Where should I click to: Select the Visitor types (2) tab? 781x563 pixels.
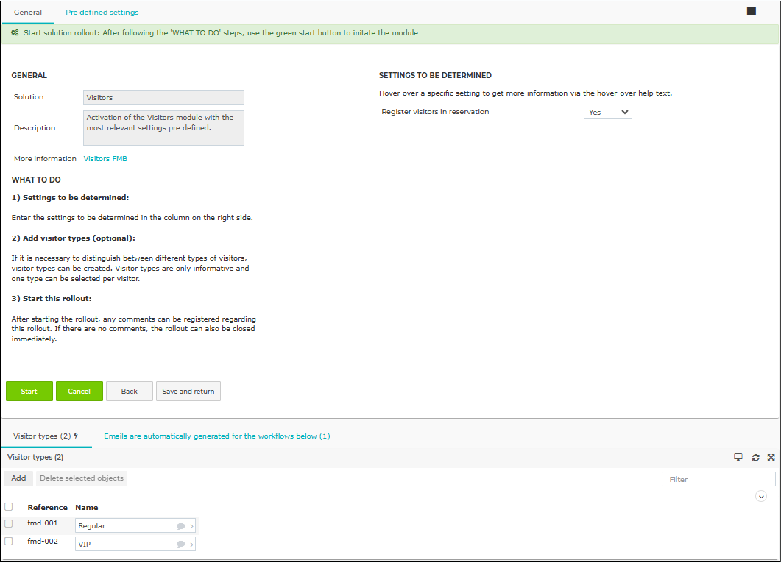tap(46, 436)
